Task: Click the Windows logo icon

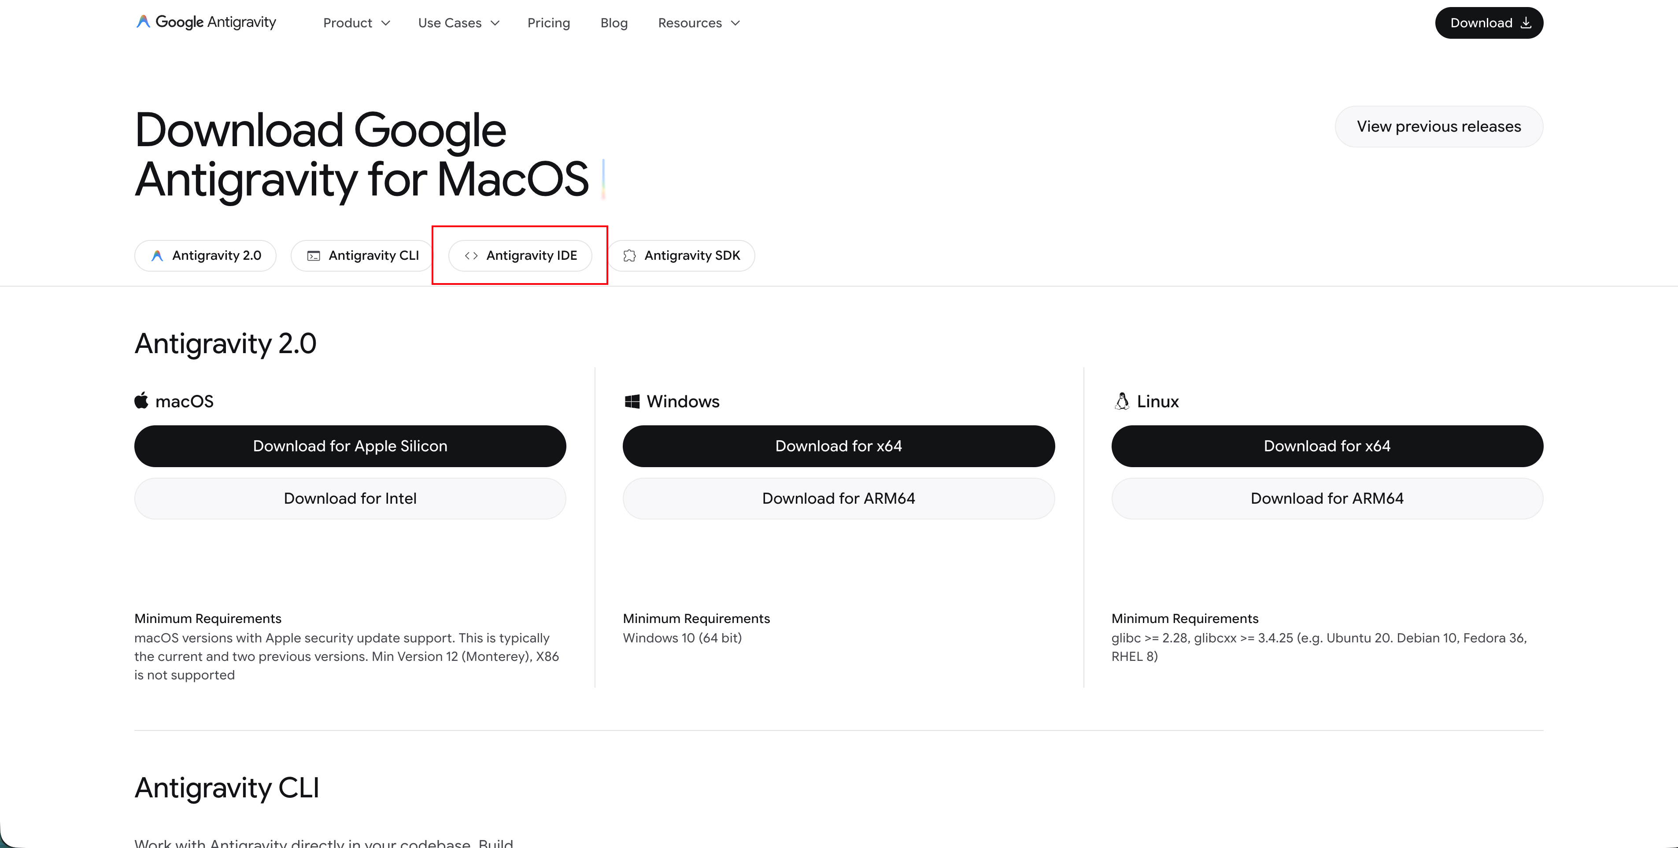Action: (x=632, y=401)
